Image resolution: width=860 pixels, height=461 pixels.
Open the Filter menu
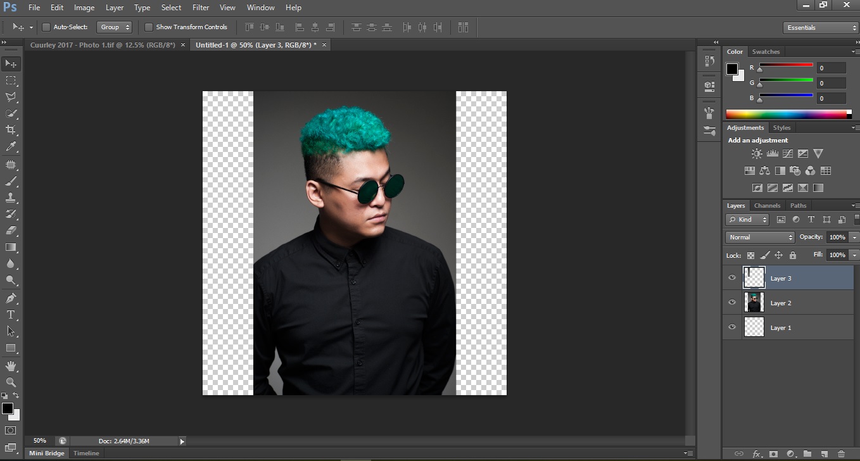tap(201, 8)
